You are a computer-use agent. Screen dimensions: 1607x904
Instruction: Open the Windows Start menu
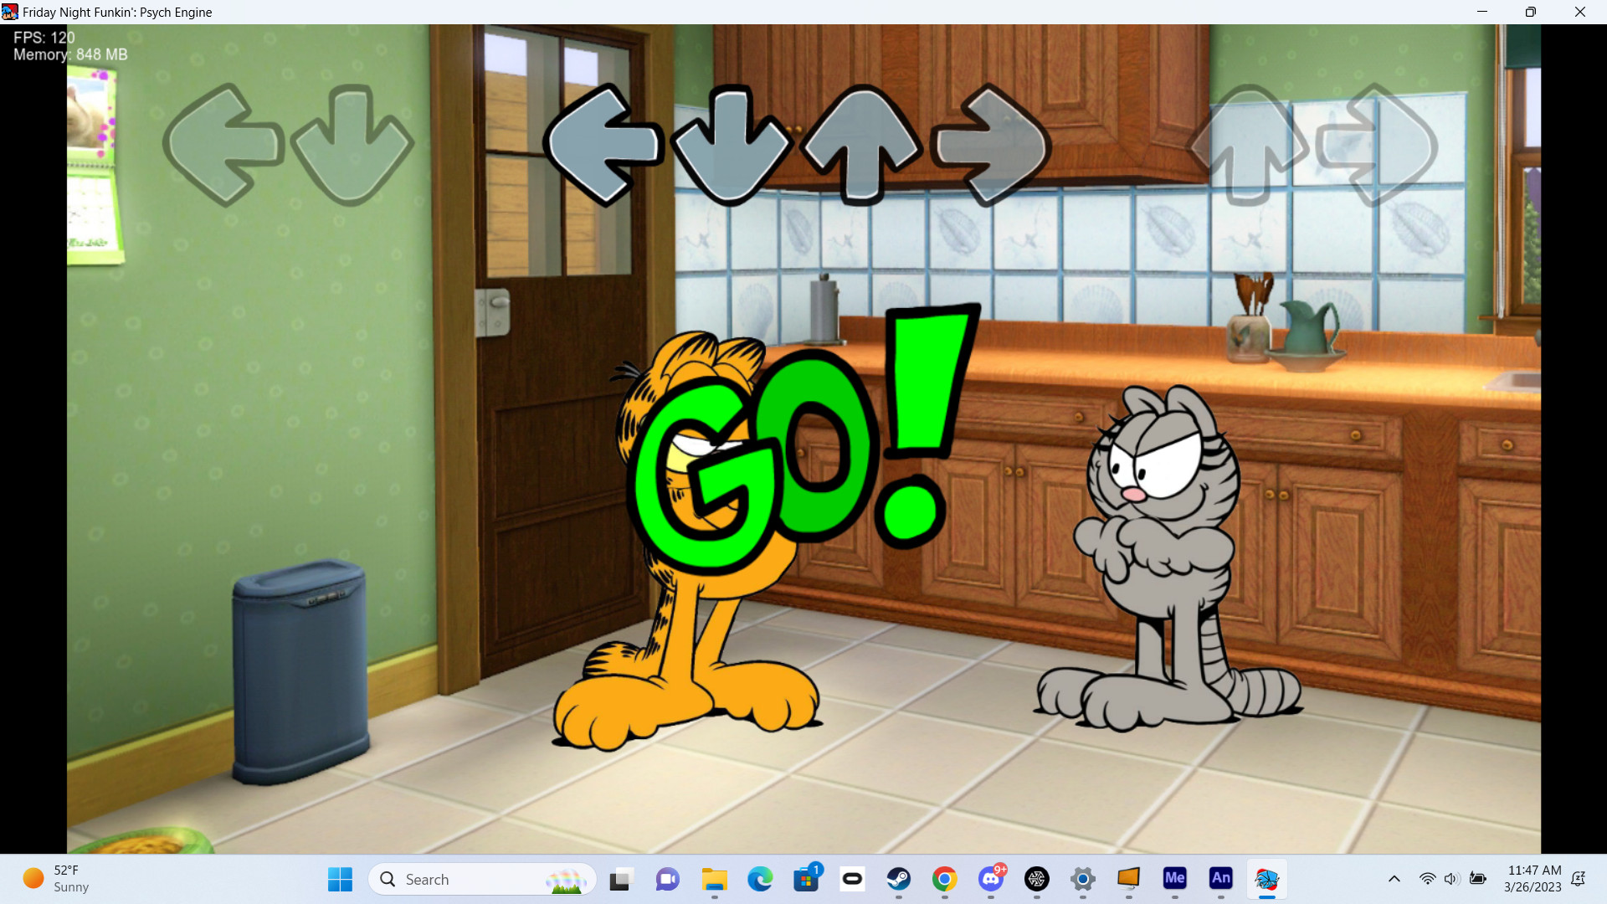click(x=340, y=879)
